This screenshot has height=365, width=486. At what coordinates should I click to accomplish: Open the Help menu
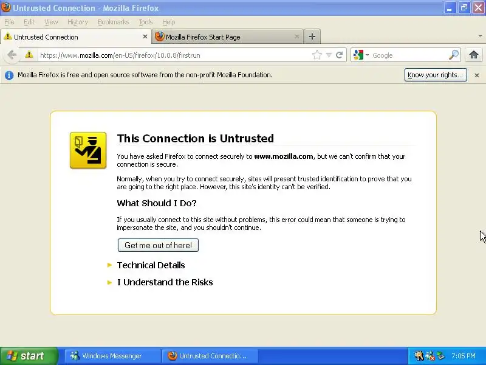[x=169, y=22]
